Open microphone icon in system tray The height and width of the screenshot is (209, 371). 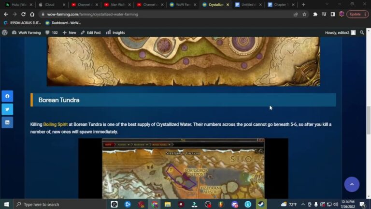(x=316, y=204)
